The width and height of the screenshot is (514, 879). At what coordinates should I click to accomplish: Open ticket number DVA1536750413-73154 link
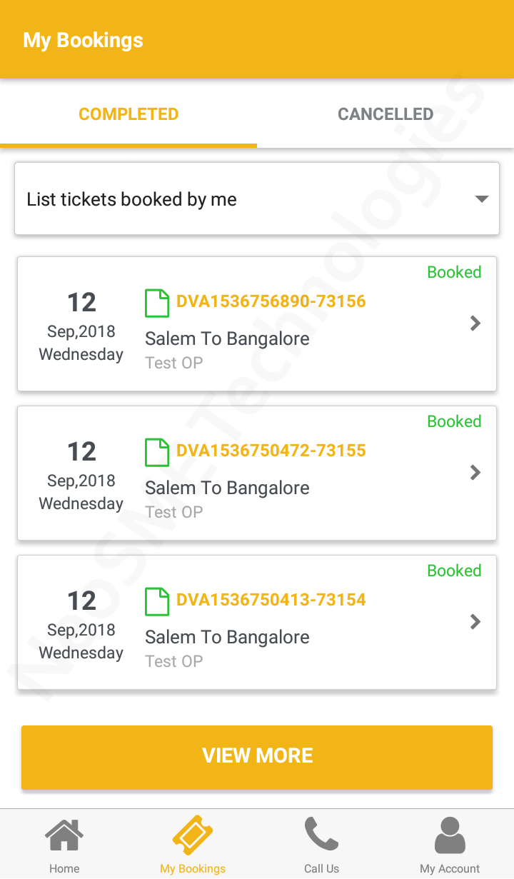(271, 600)
